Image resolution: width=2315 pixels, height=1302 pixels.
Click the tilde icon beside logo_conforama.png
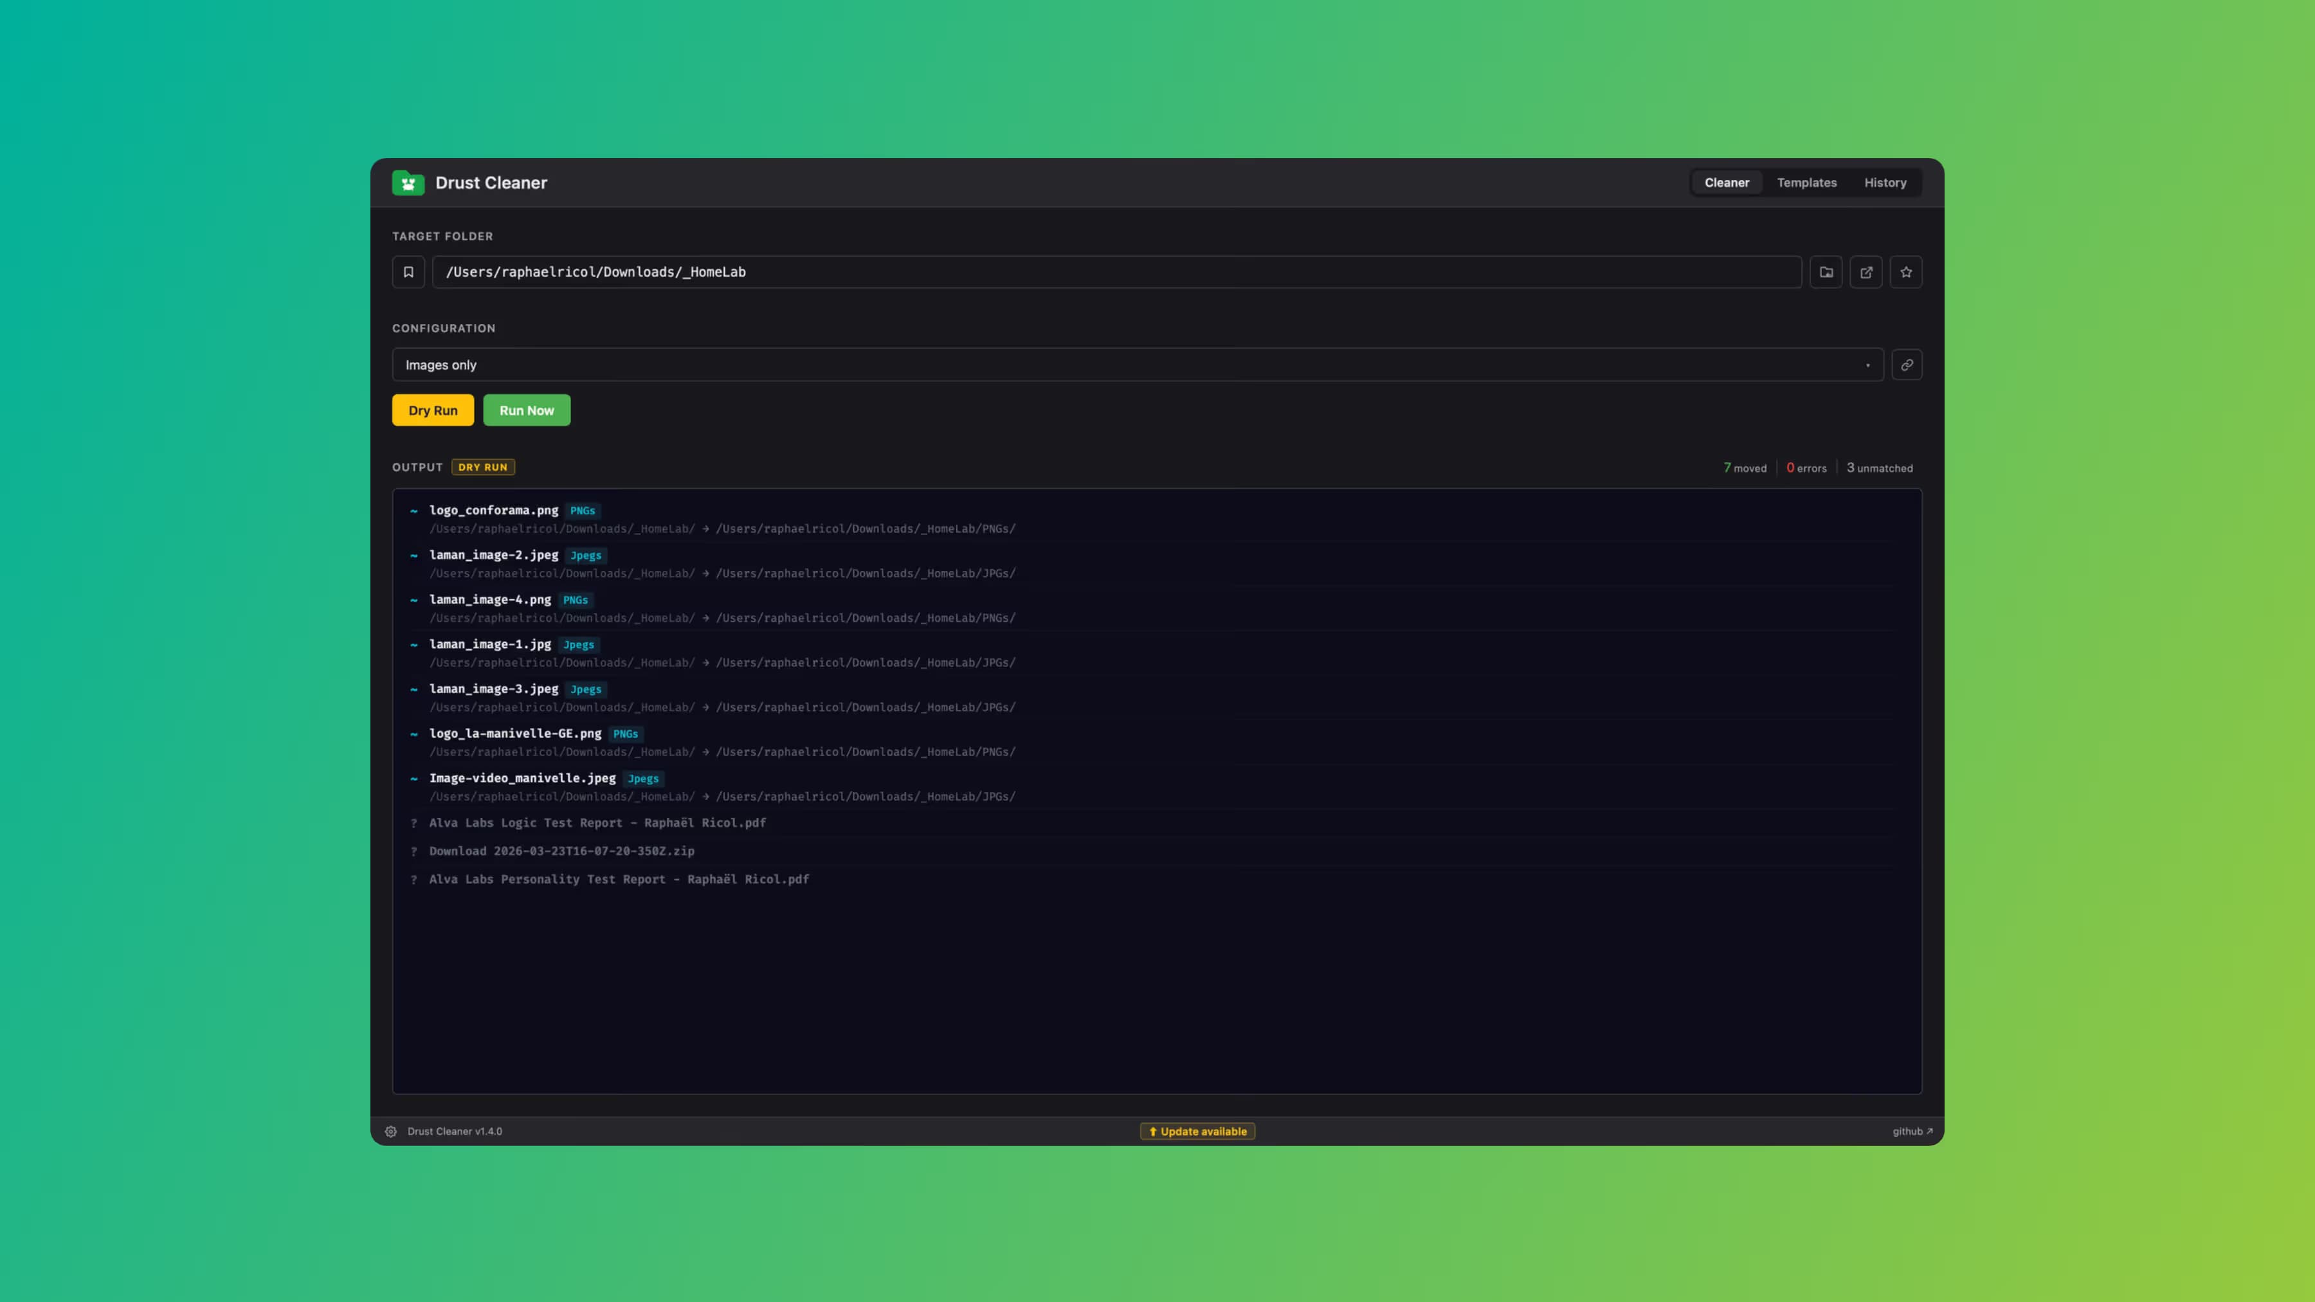tap(413, 511)
